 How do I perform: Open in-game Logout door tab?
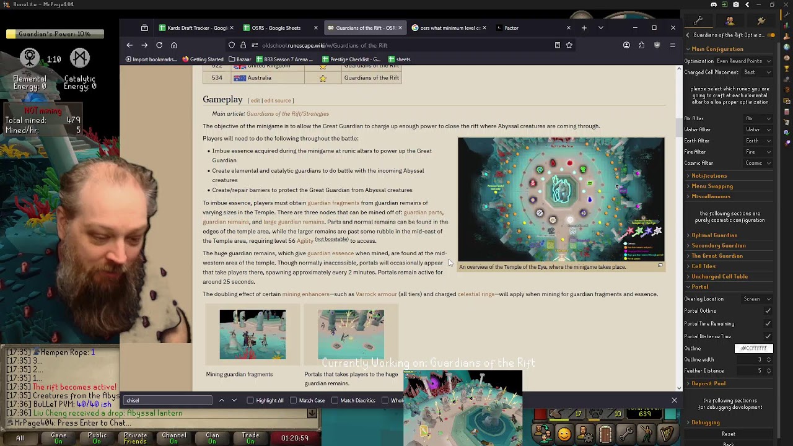click(605, 434)
